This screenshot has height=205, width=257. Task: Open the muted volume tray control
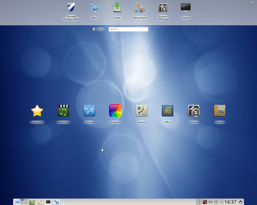click(x=210, y=202)
